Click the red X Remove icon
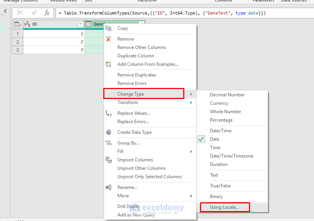Screen dimensions: 314x221 (108, 39)
